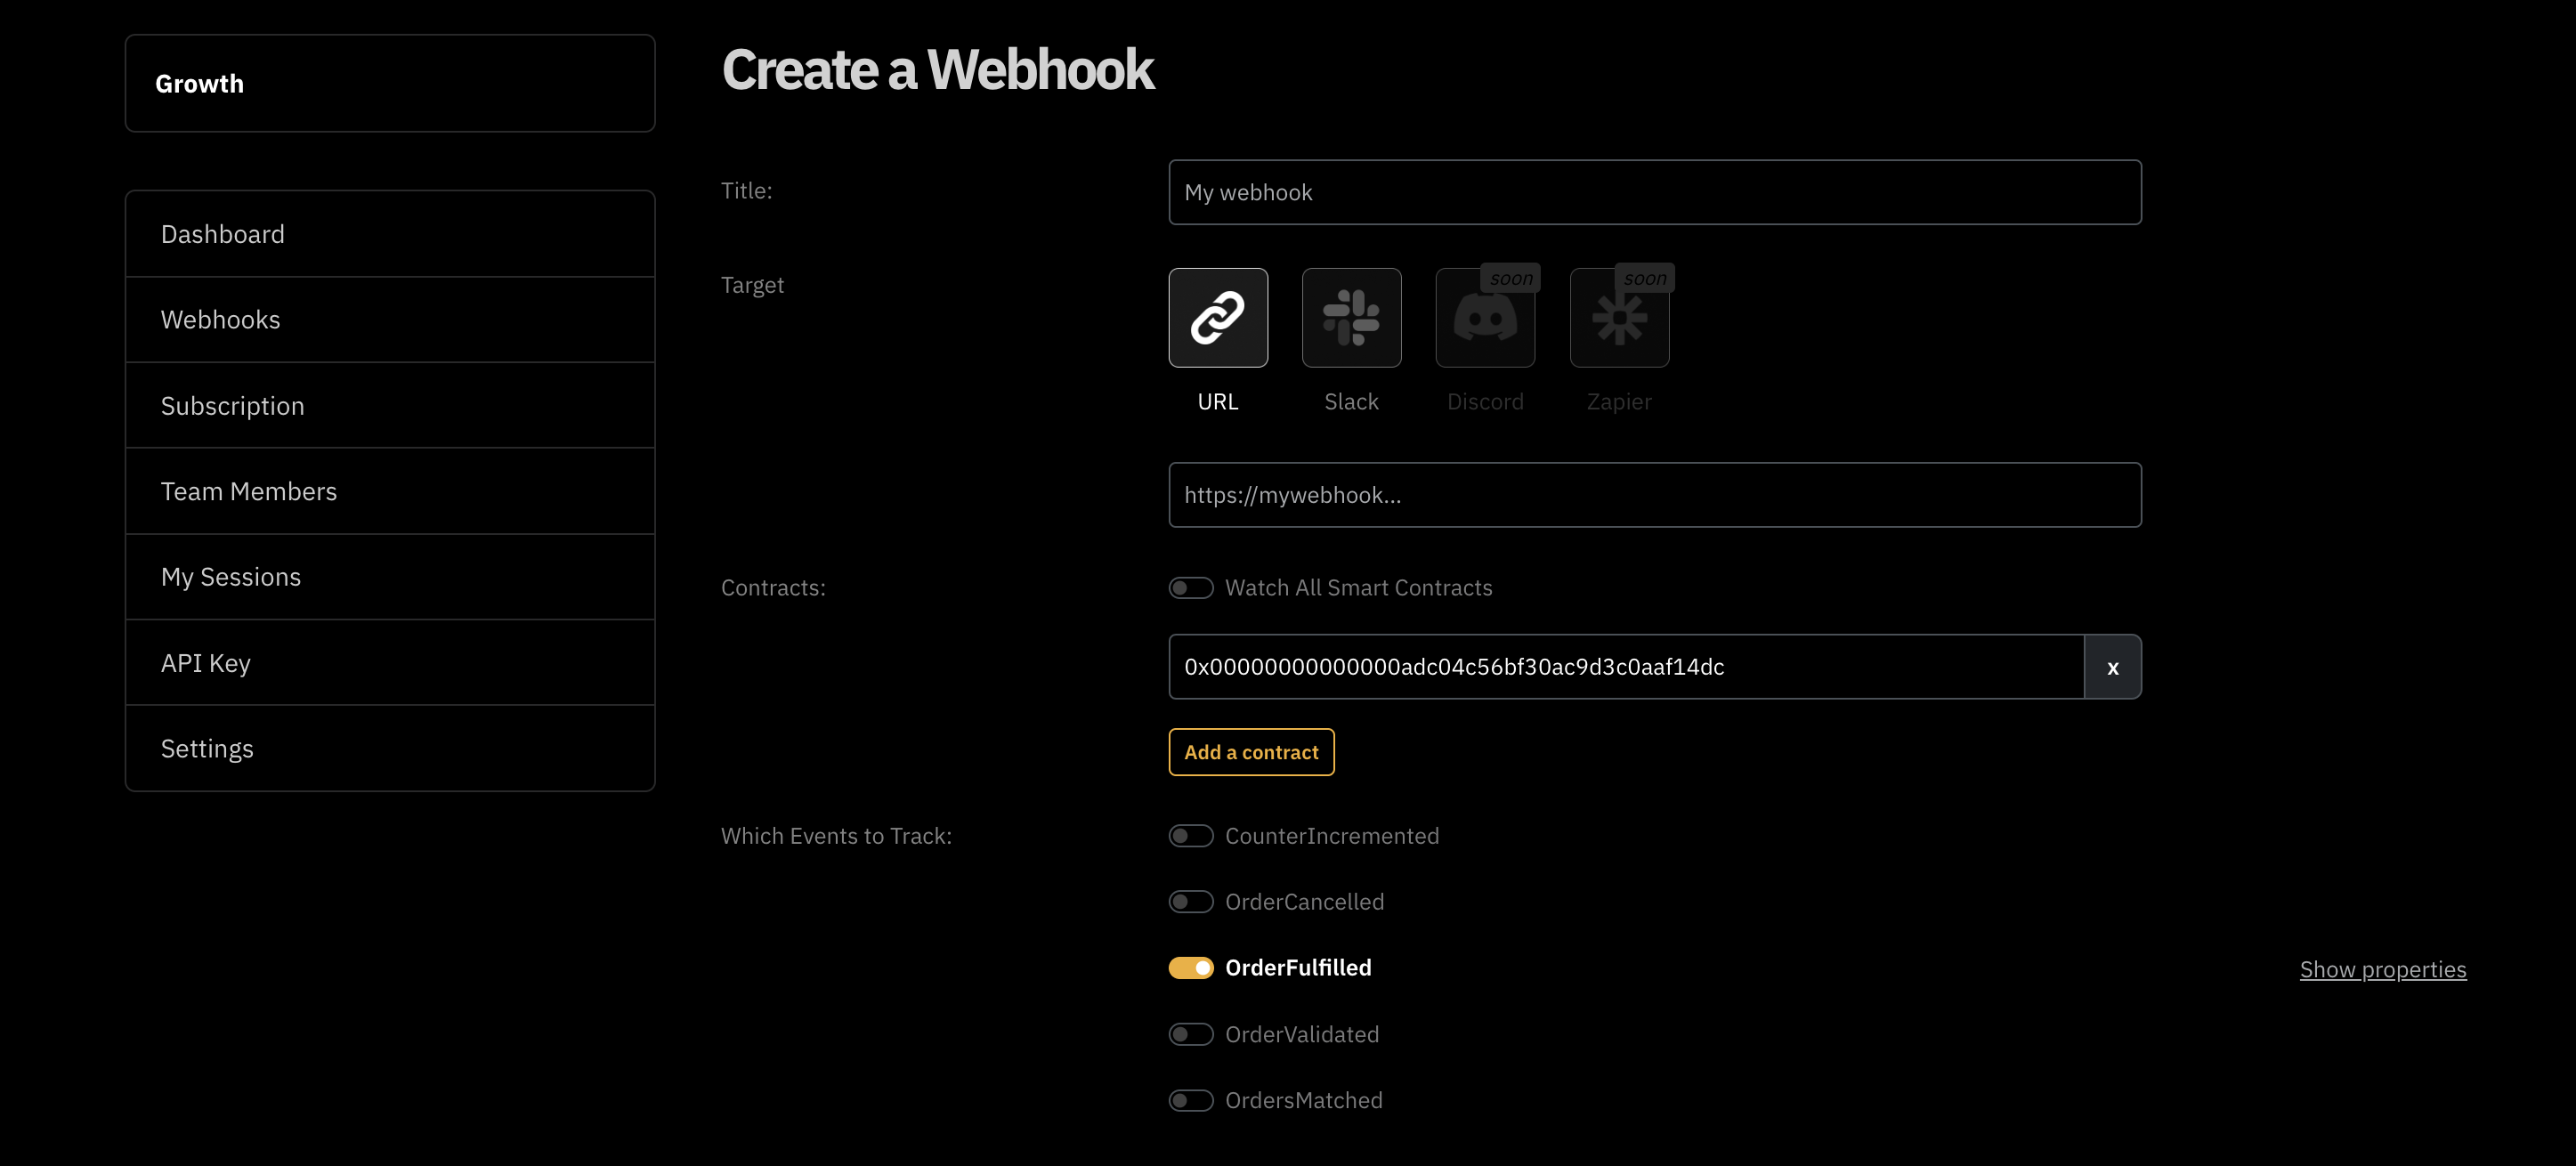Open the Growth plan selector

[x=390, y=84]
